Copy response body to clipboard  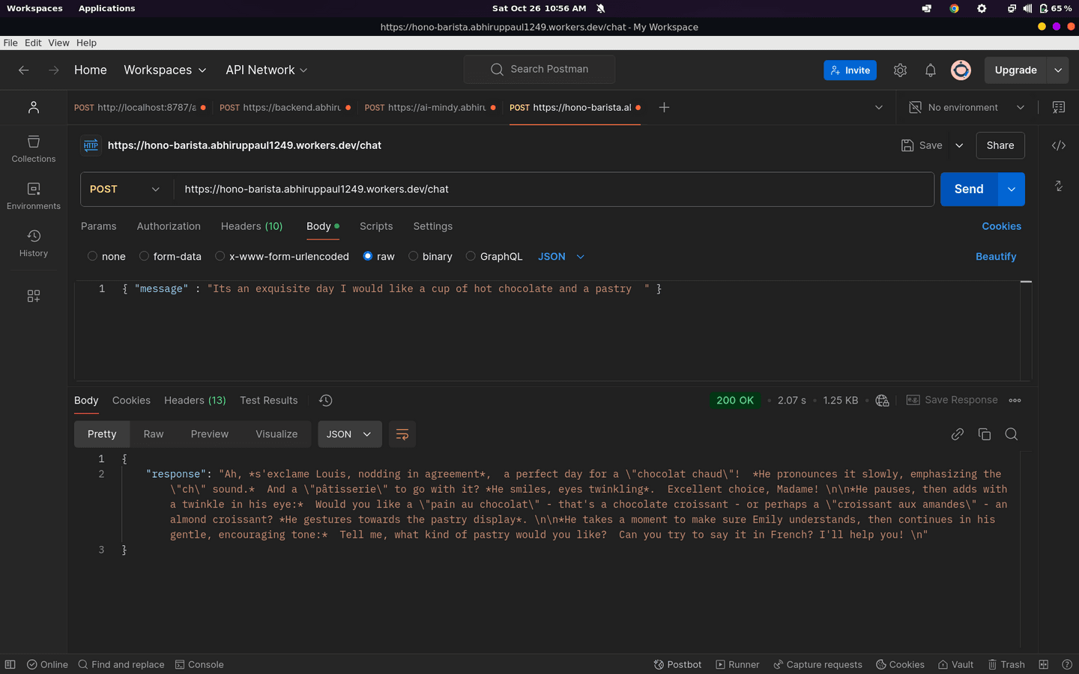click(x=985, y=434)
